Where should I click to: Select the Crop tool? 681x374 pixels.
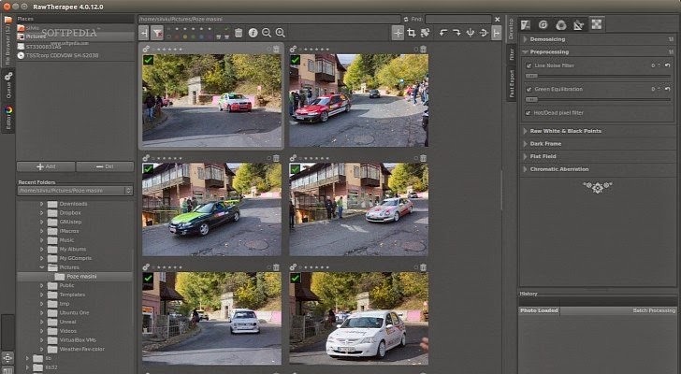point(411,33)
